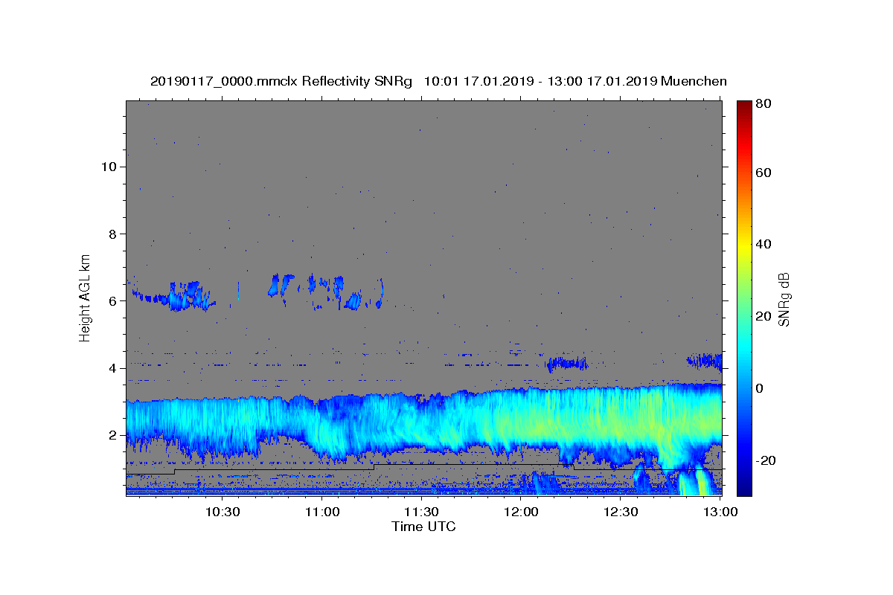Screen dimensions: 893x595
Task: Click the 12:00 time tick label
Action: point(521,512)
